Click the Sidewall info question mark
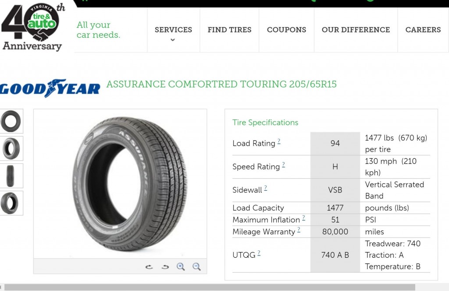Viewport: 449px width, 291px height. click(x=265, y=188)
